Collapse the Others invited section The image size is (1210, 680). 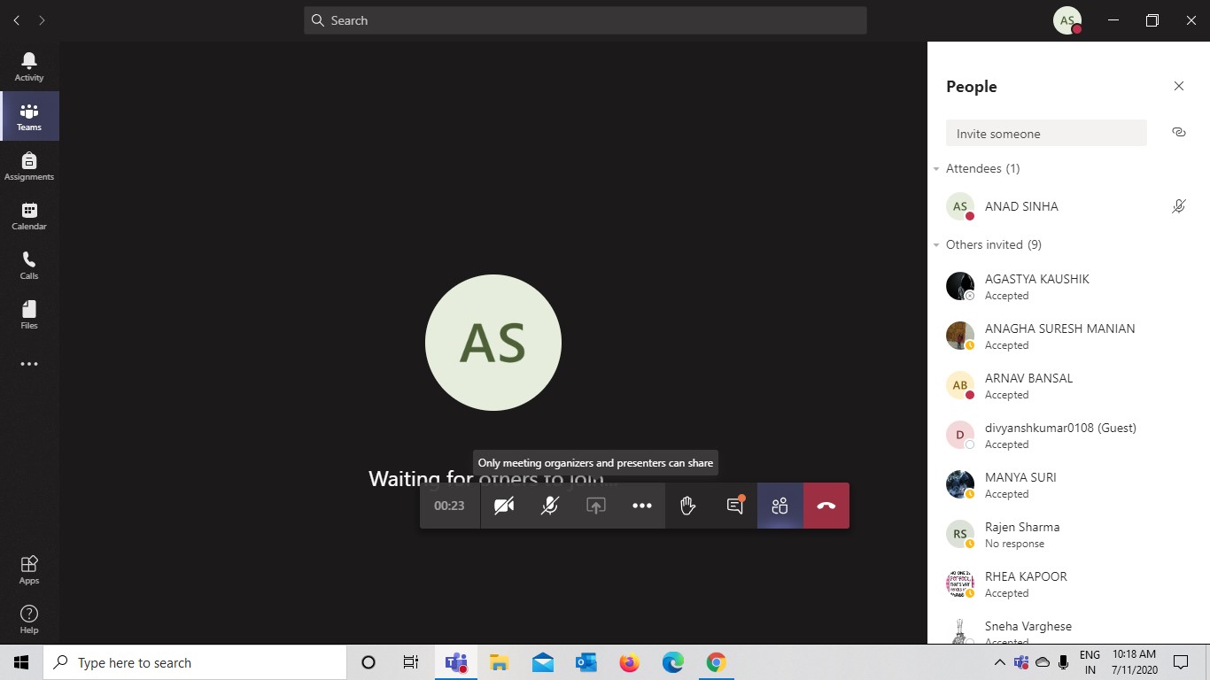936,244
